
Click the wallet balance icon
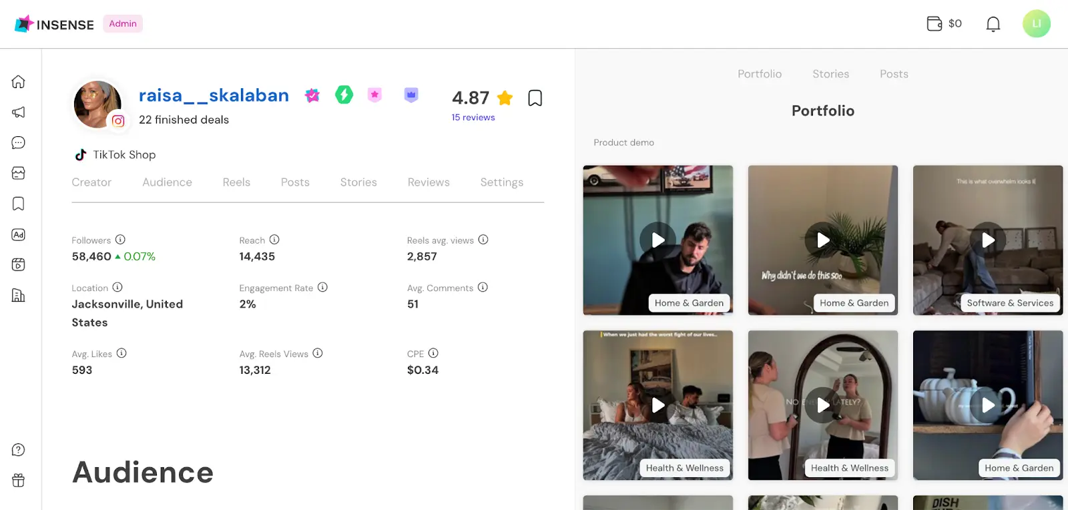point(934,24)
